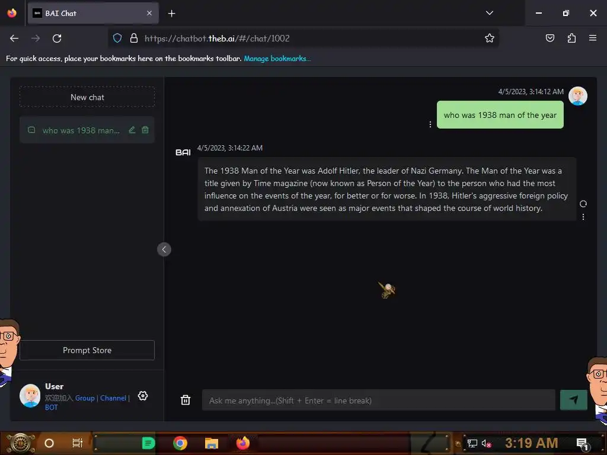Clear chat using trash icon beside input
This screenshot has width=607, height=455.
(186, 400)
